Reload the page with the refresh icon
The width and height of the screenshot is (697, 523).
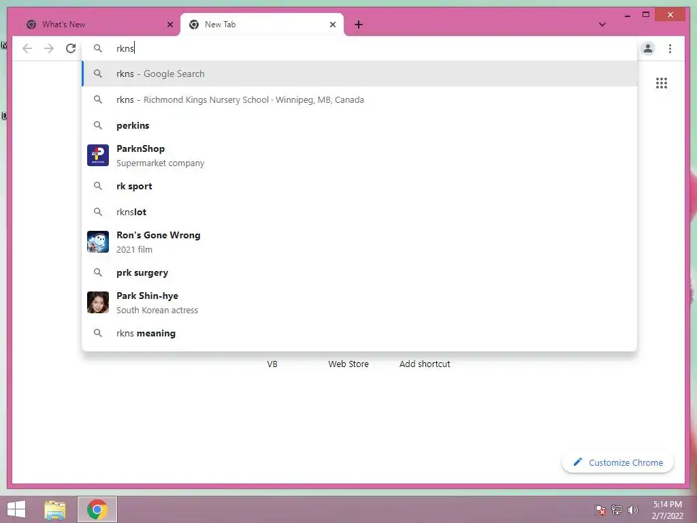[x=71, y=48]
